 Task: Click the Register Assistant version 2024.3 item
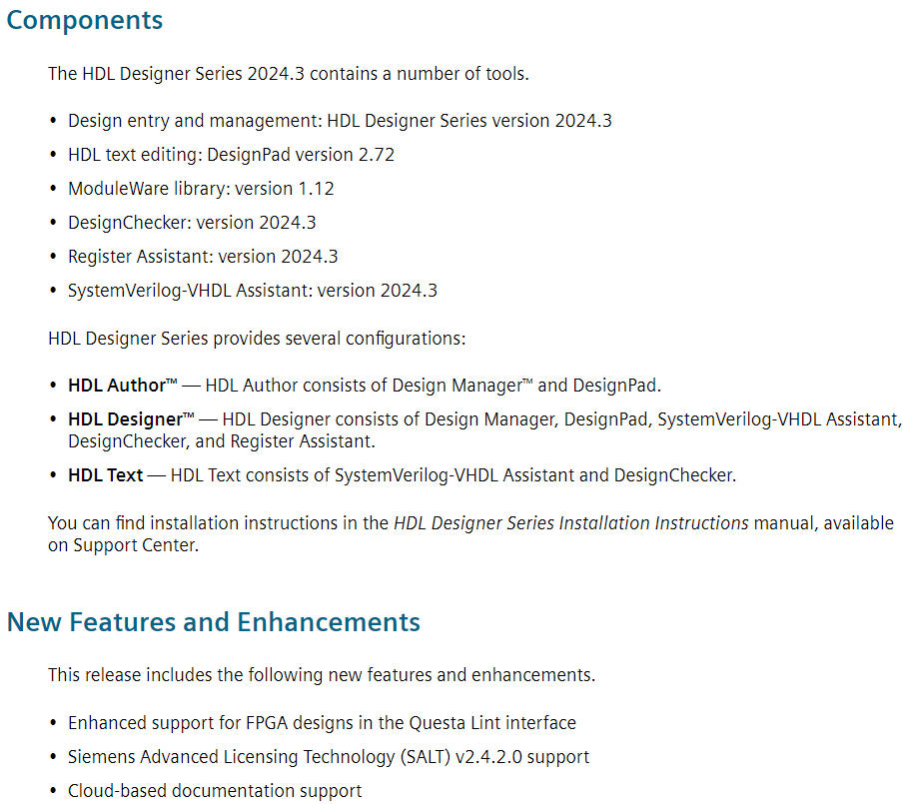[x=203, y=257]
